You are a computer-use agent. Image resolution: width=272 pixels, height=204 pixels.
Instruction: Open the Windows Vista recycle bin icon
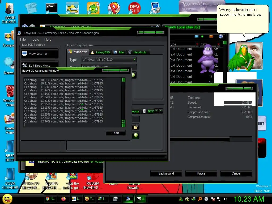pos(9,96)
